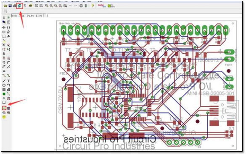246x155 pixels.
Task: Start Ratsnest using the red-boxed sidebar icon
Action: pyautogui.click(x=4, y=108)
